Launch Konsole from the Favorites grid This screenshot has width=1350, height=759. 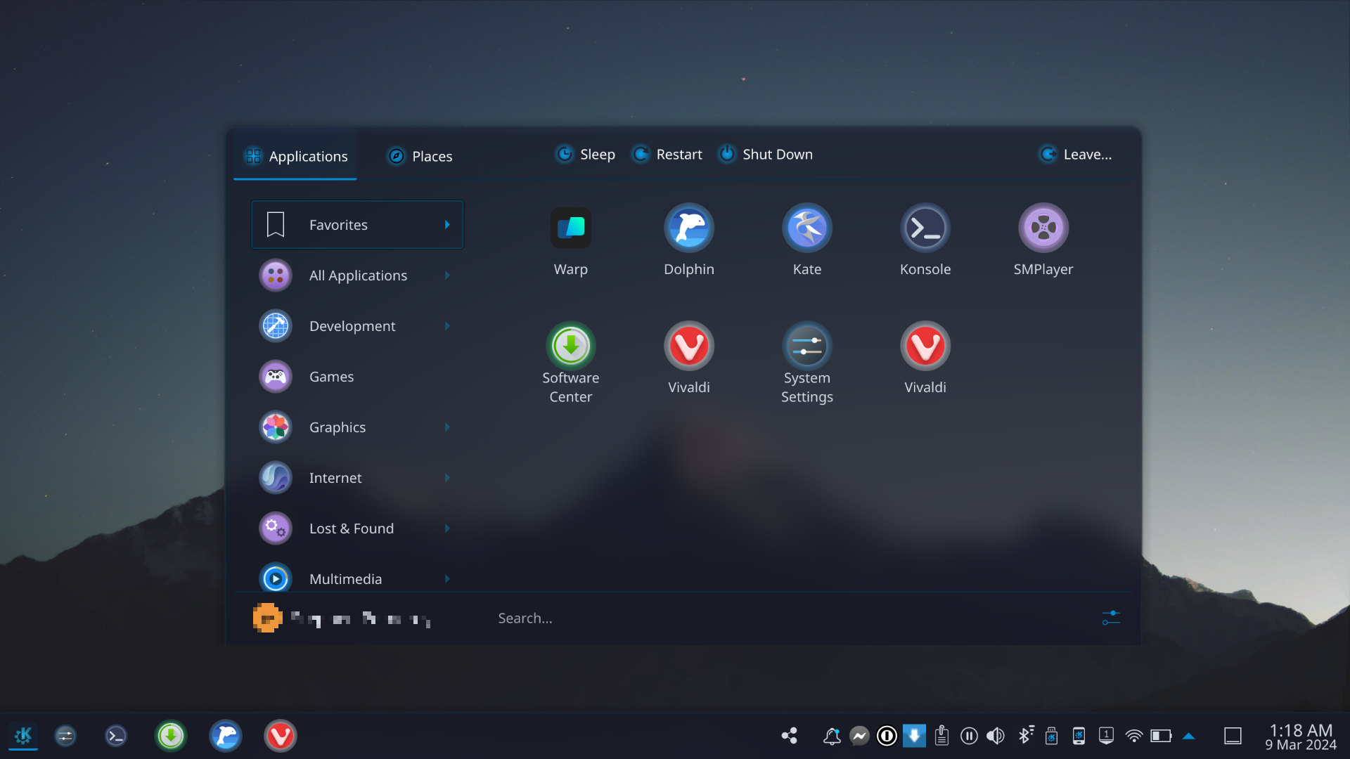925,229
